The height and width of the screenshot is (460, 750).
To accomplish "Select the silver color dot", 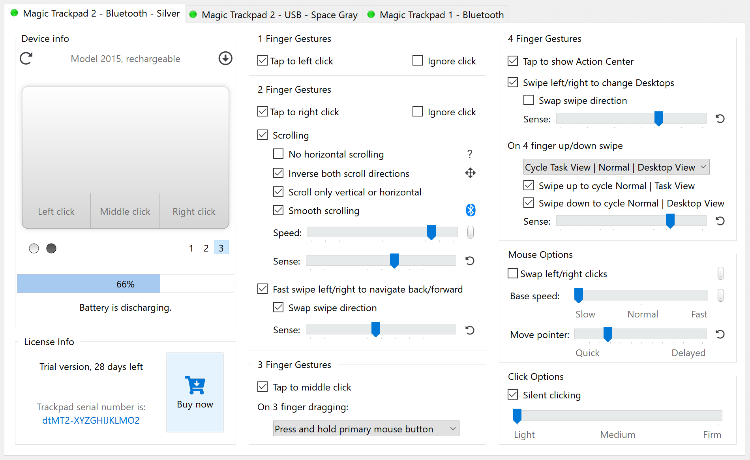I will click(34, 248).
